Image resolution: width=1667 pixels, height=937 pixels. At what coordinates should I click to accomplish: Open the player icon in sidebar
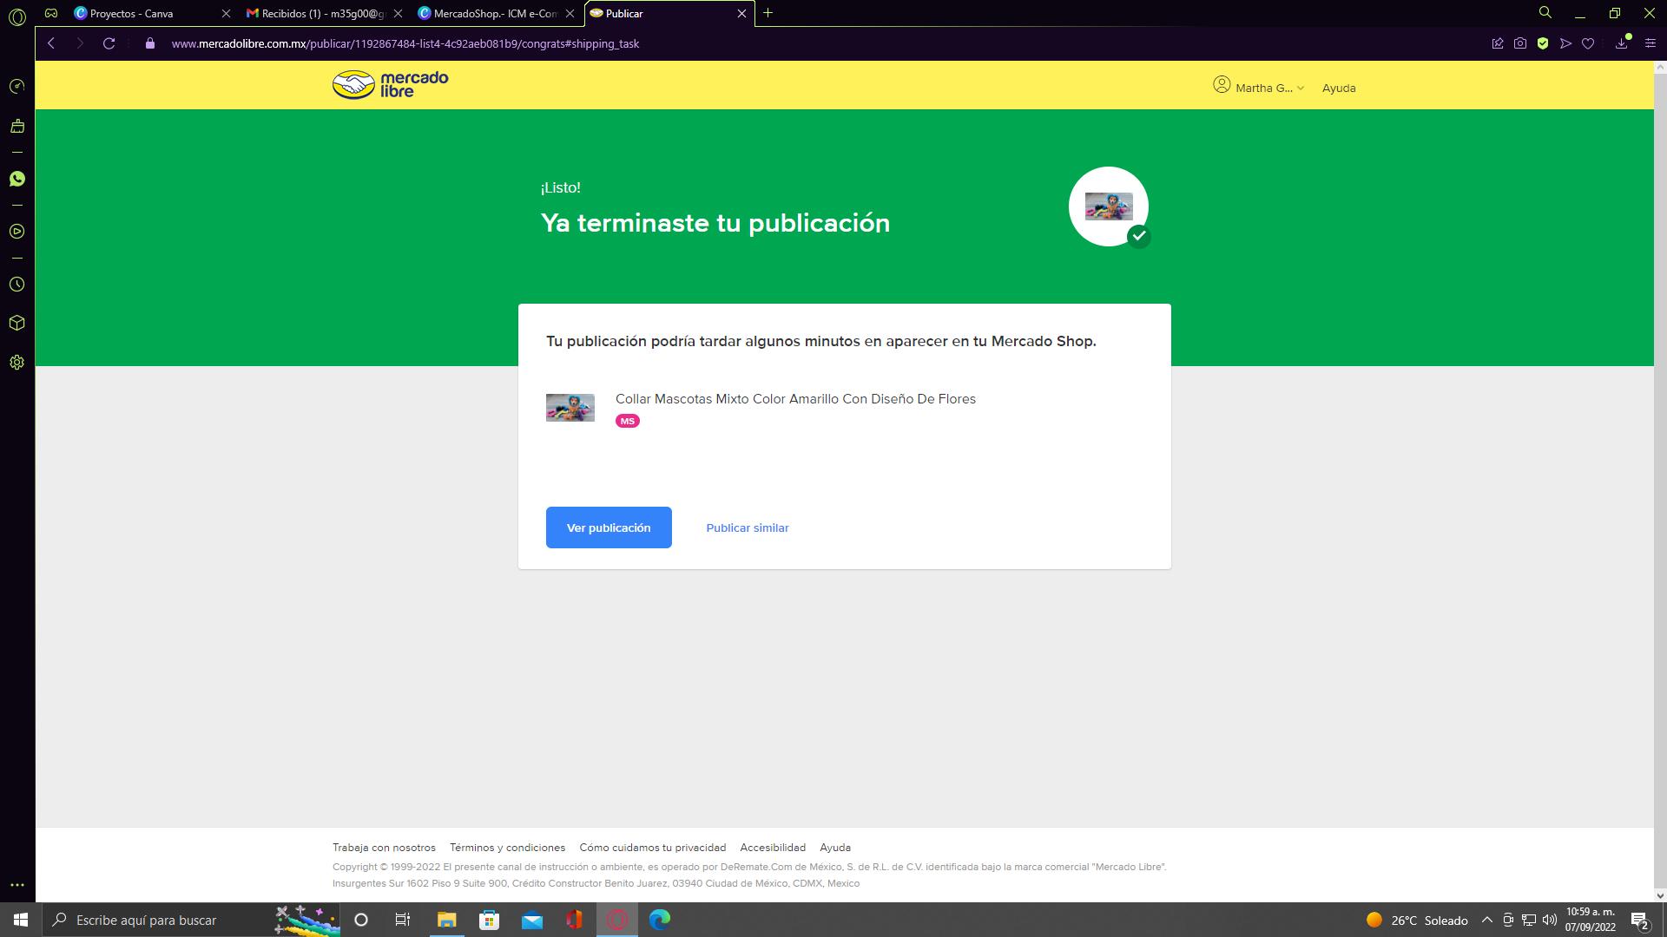pos(16,232)
